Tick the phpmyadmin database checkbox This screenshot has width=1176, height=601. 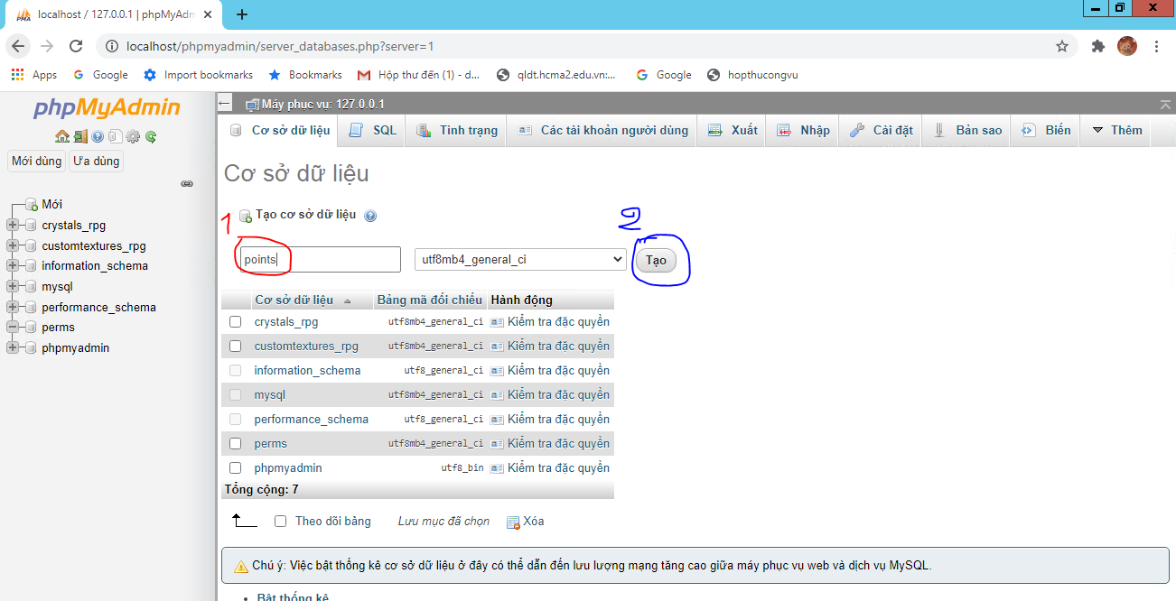tap(236, 468)
